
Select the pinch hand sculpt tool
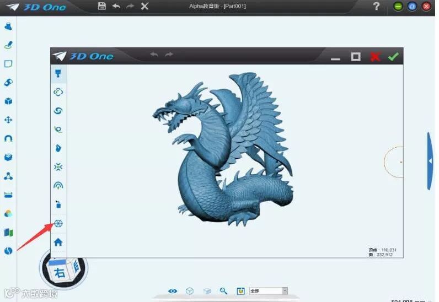[x=58, y=148]
